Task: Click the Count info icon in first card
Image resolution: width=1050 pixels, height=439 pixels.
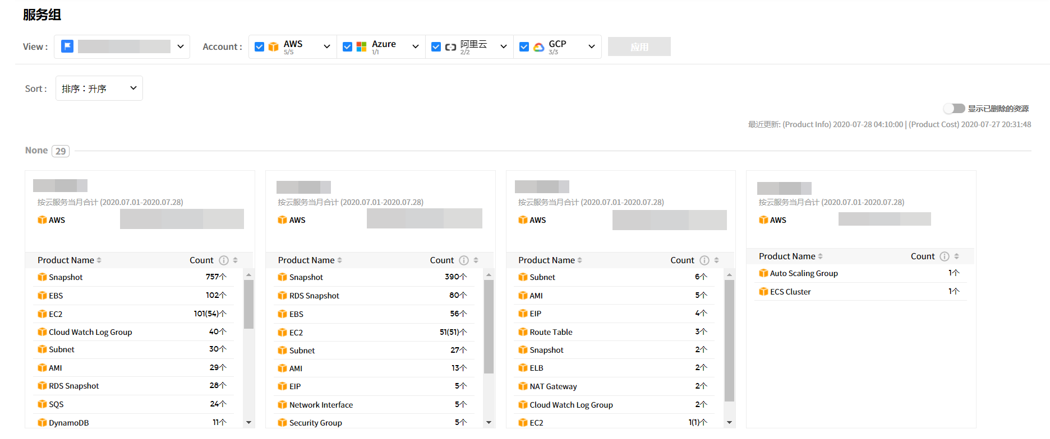Action: tap(224, 260)
